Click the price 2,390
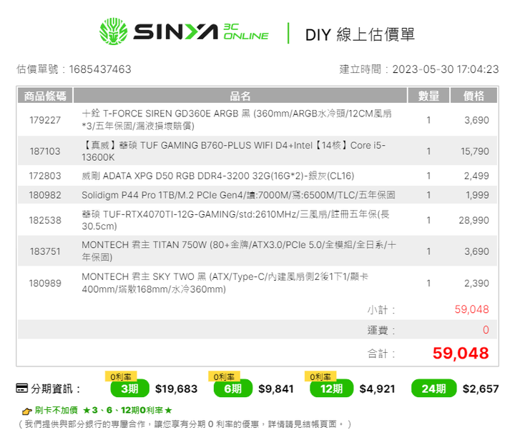The width and height of the screenshot is (515, 445). point(476,284)
